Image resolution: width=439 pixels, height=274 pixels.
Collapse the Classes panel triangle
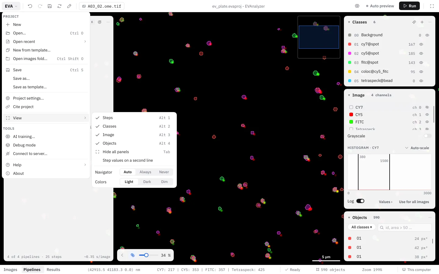tap(349, 22)
